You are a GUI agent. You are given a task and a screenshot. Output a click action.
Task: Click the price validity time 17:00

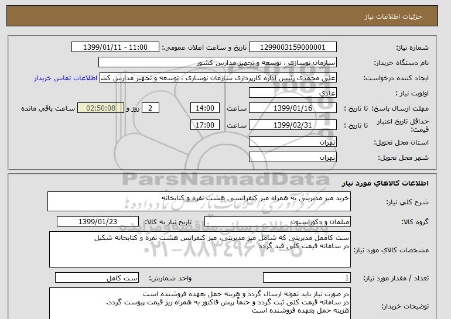pyautogui.click(x=205, y=125)
